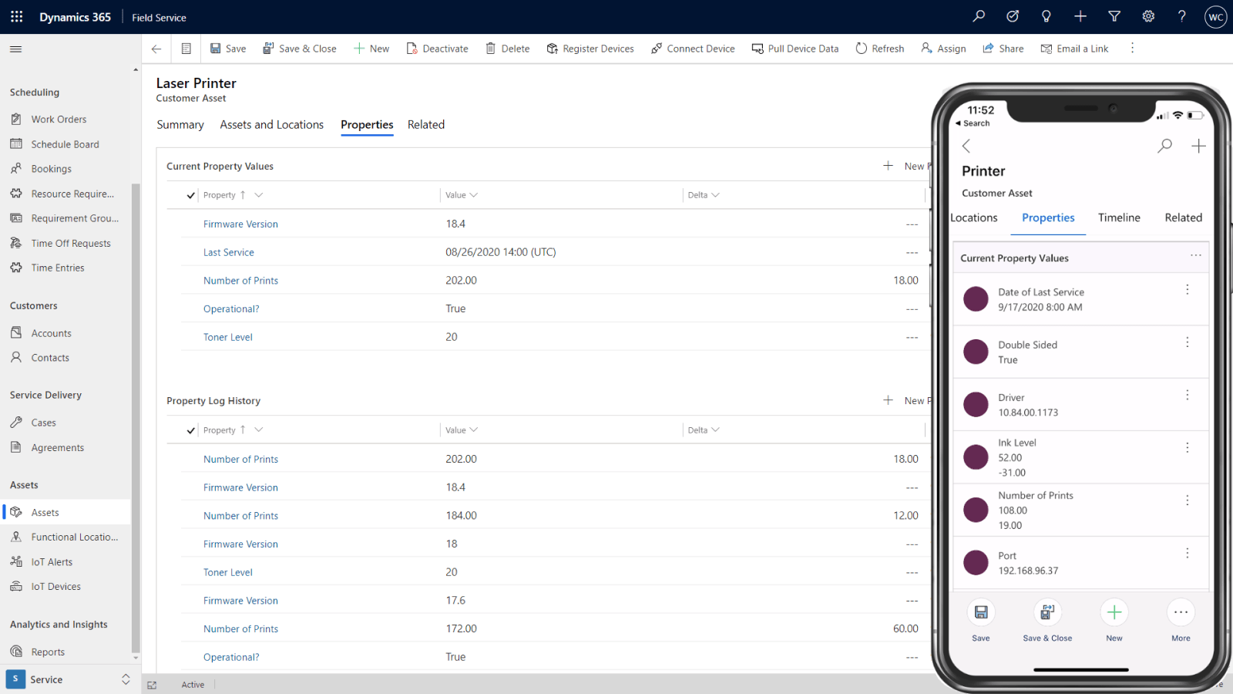Open the Toner Level property link
The width and height of the screenshot is (1233, 694).
point(227,338)
